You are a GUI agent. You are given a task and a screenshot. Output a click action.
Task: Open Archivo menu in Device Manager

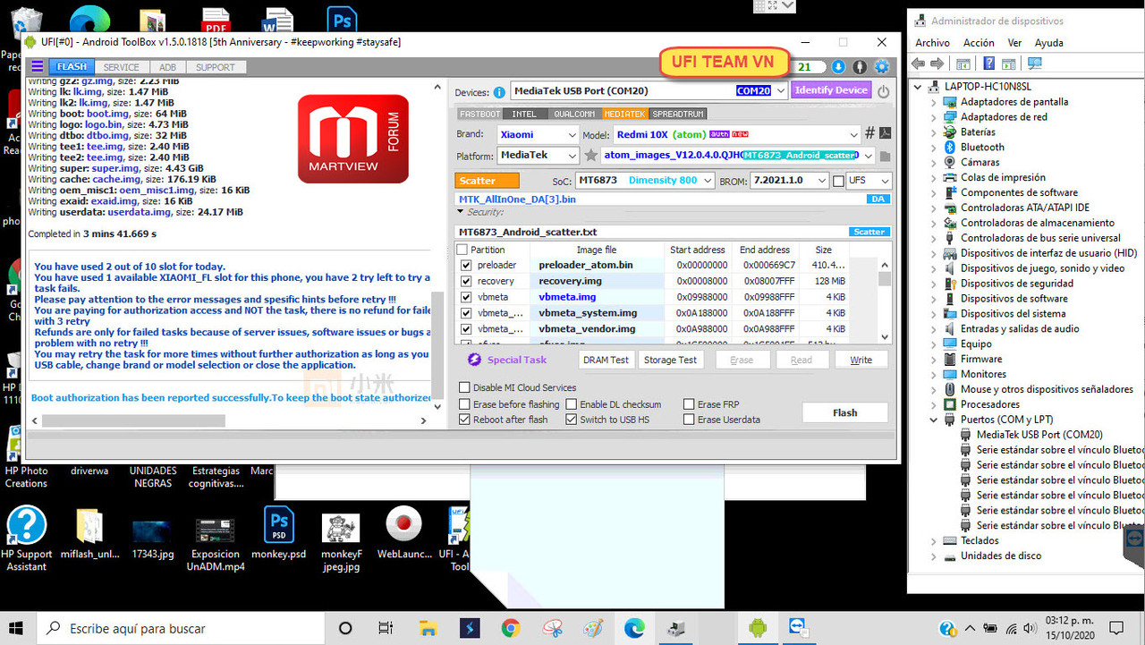coord(932,43)
